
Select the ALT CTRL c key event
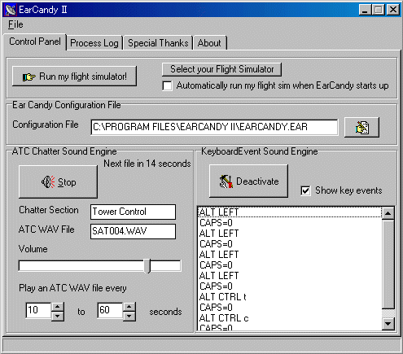tap(290, 318)
